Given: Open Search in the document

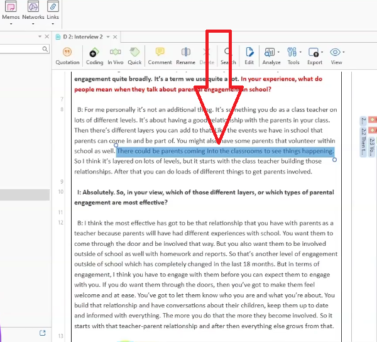Looking at the screenshot, I should click(x=228, y=55).
